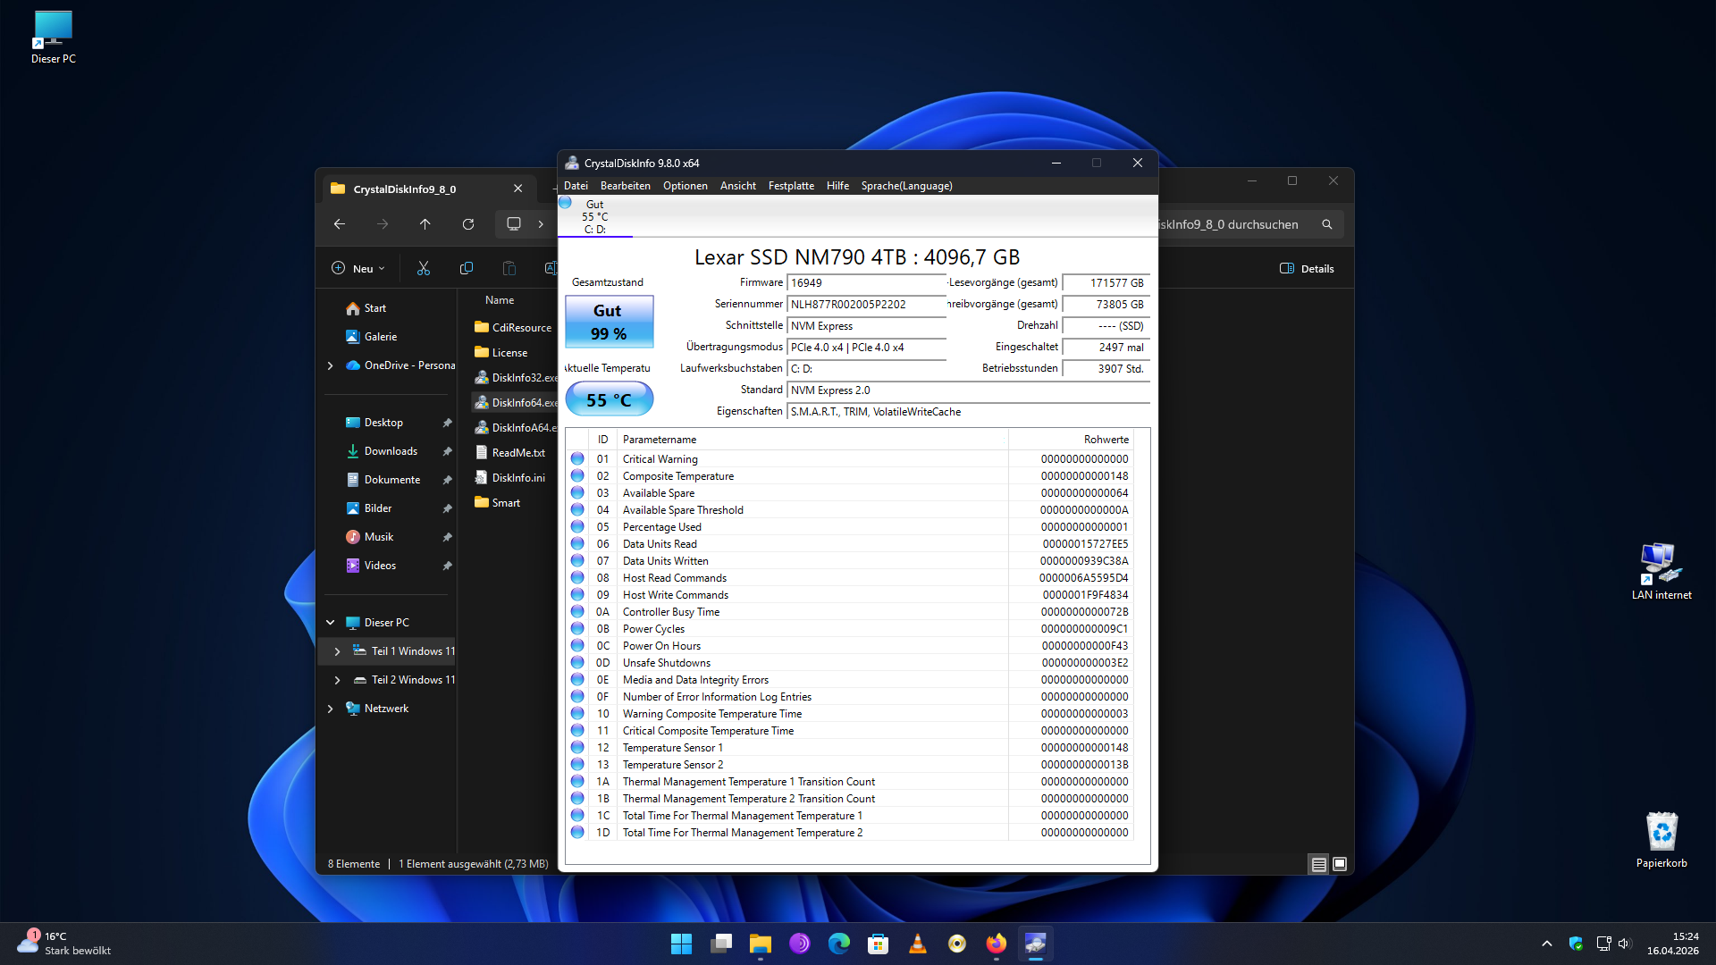Switch to details list view icon
The width and height of the screenshot is (1716, 965).
pyautogui.click(x=1318, y=864)
